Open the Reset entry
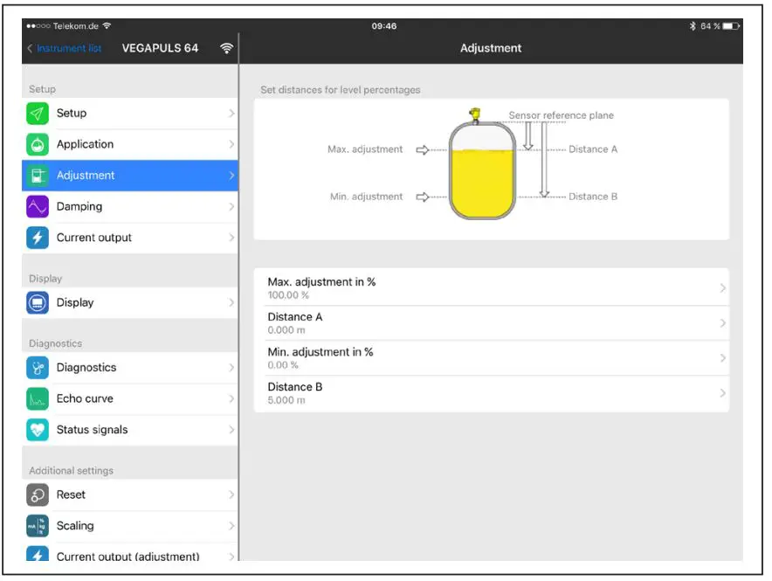The height and width of the screenshot is (581, 772). point(130,495)
